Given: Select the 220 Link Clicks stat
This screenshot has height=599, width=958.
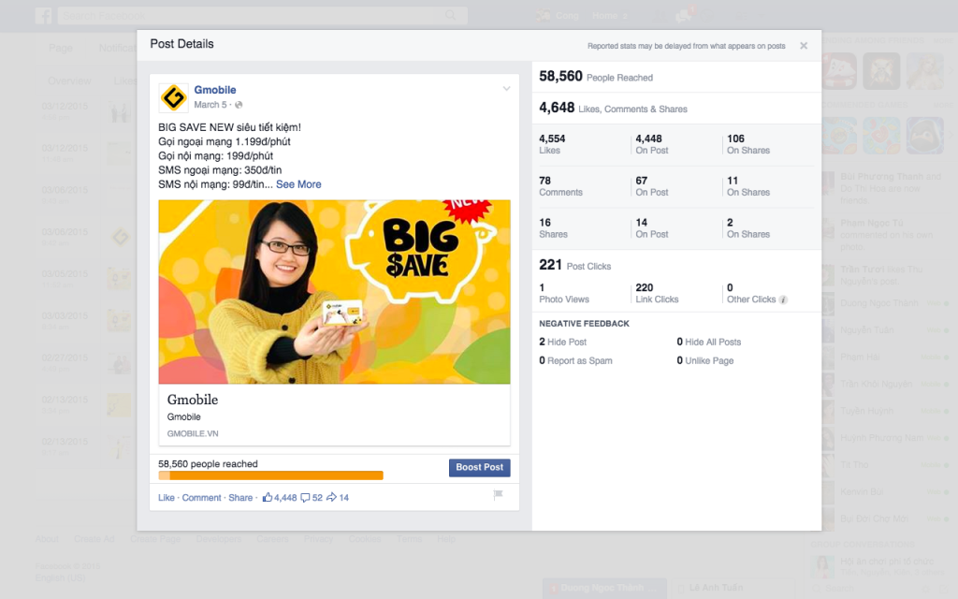Looking at the screenshot, I should point(657,293).
